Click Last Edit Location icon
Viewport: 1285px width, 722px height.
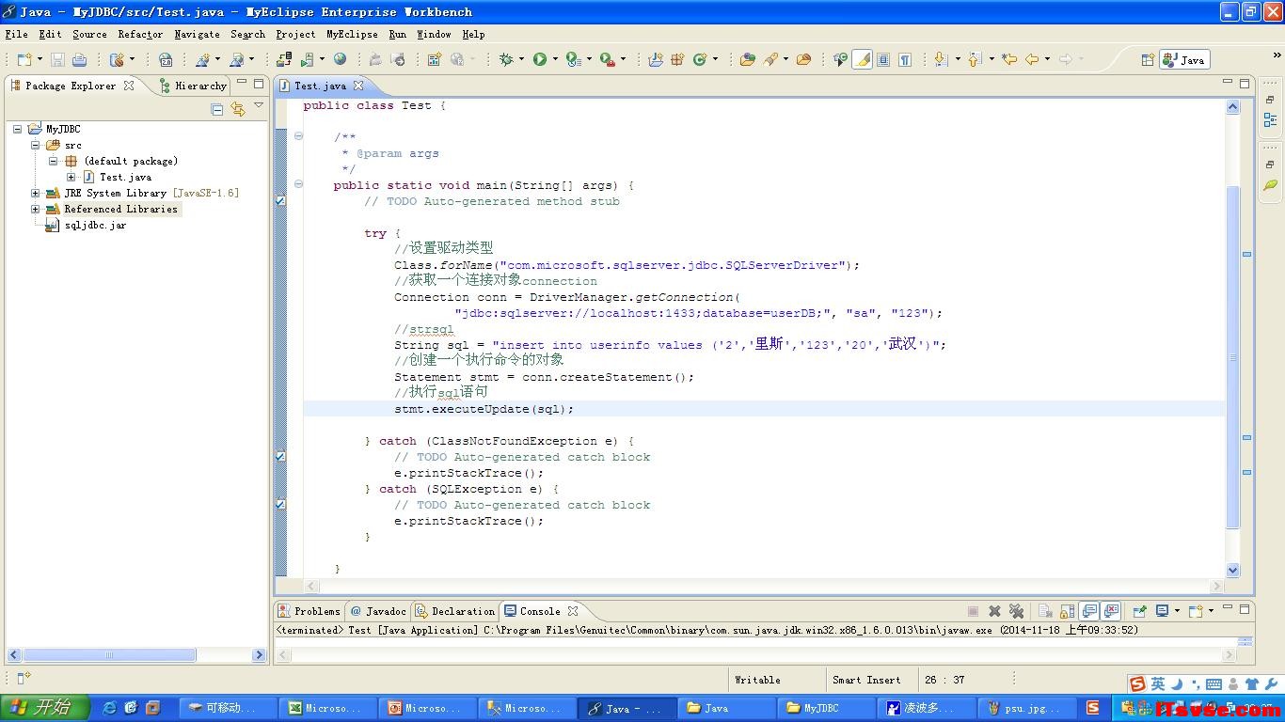tap(1009, 59)
